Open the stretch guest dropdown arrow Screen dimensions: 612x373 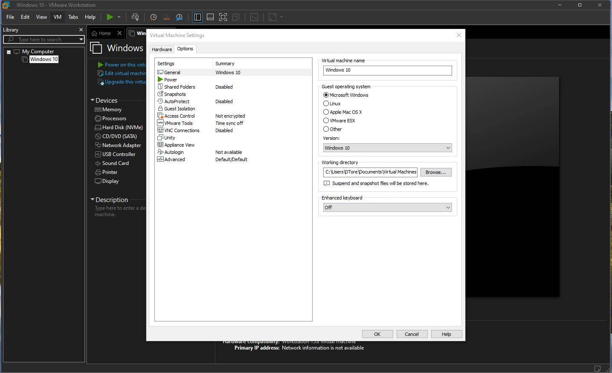(x=281, y=17)
